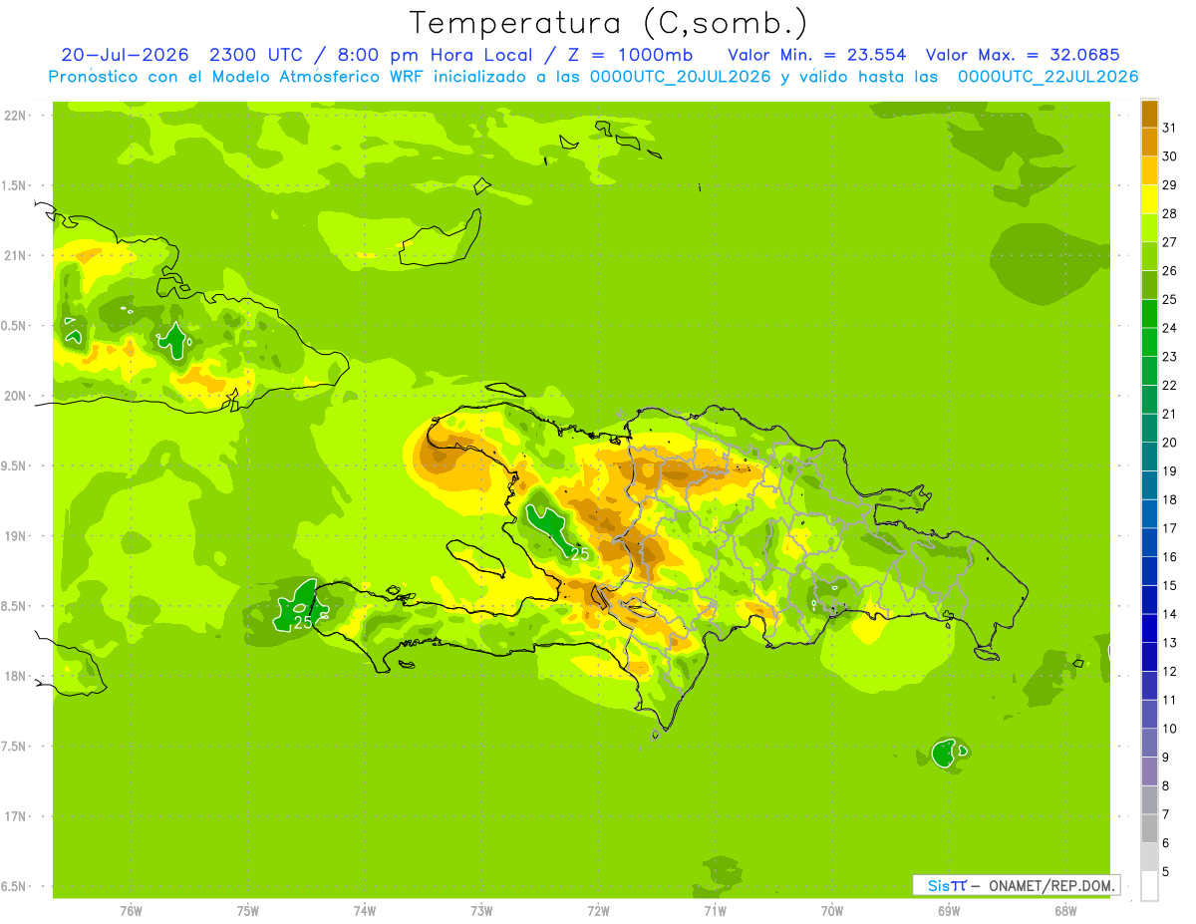Pick the gray scale swatch between 6 and 7
This screenshot has width=1196, height=924.
pyautogui.click(x=1149, y=828)
